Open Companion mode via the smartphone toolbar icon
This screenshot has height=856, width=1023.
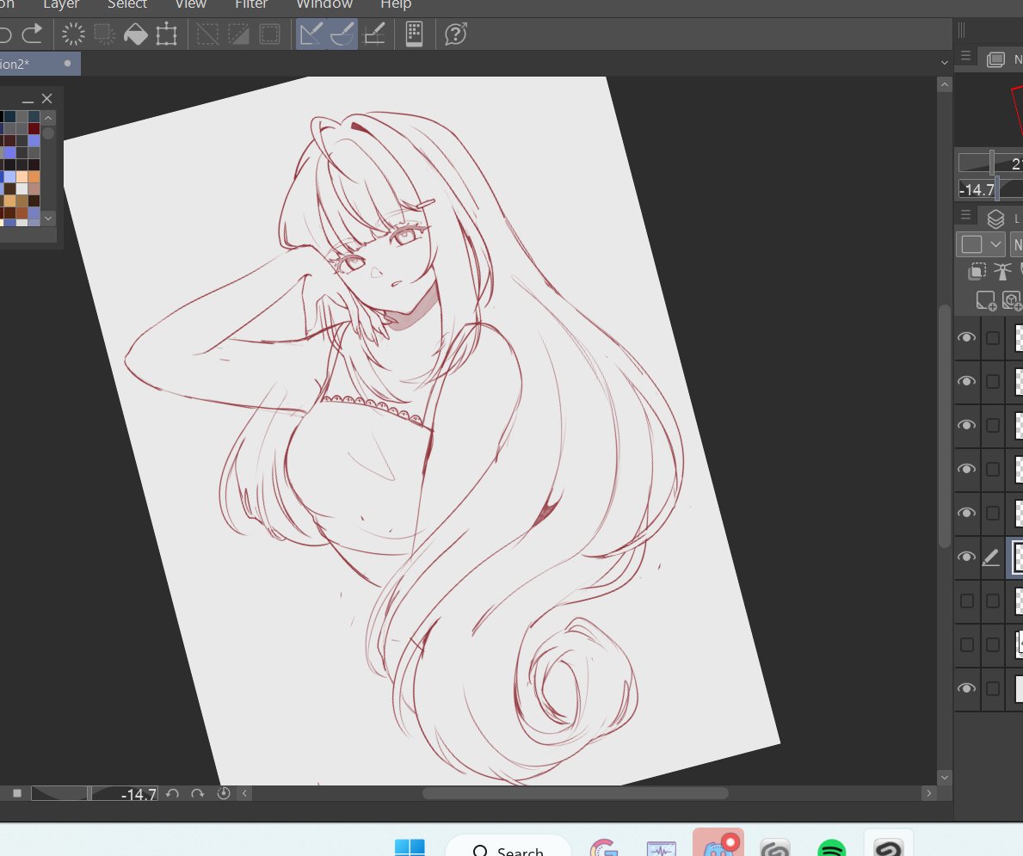[x=414, y=34]
